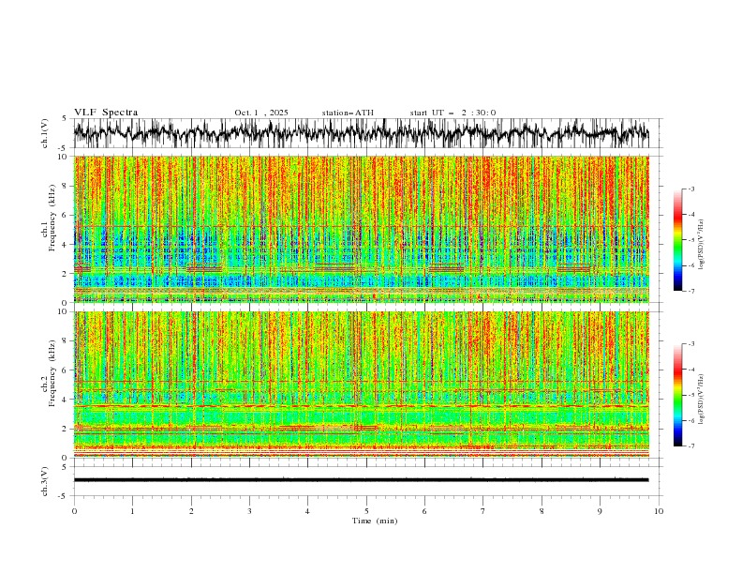
Task: Click the ch.2 spectrogram "10" kHz tick
Action: 63,311
